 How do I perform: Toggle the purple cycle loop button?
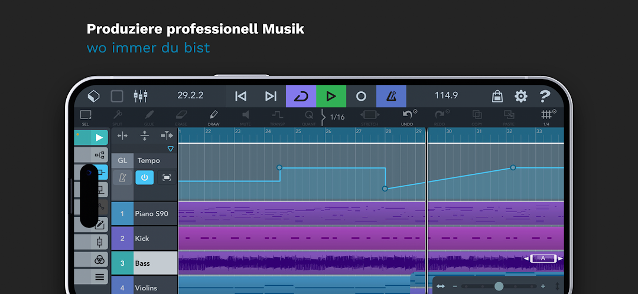click(x=301, y=96)
